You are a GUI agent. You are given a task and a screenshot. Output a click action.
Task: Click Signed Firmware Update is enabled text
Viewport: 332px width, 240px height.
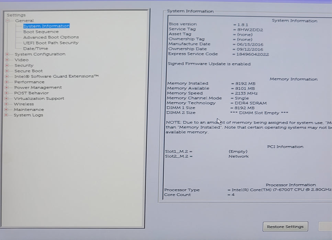209,64
